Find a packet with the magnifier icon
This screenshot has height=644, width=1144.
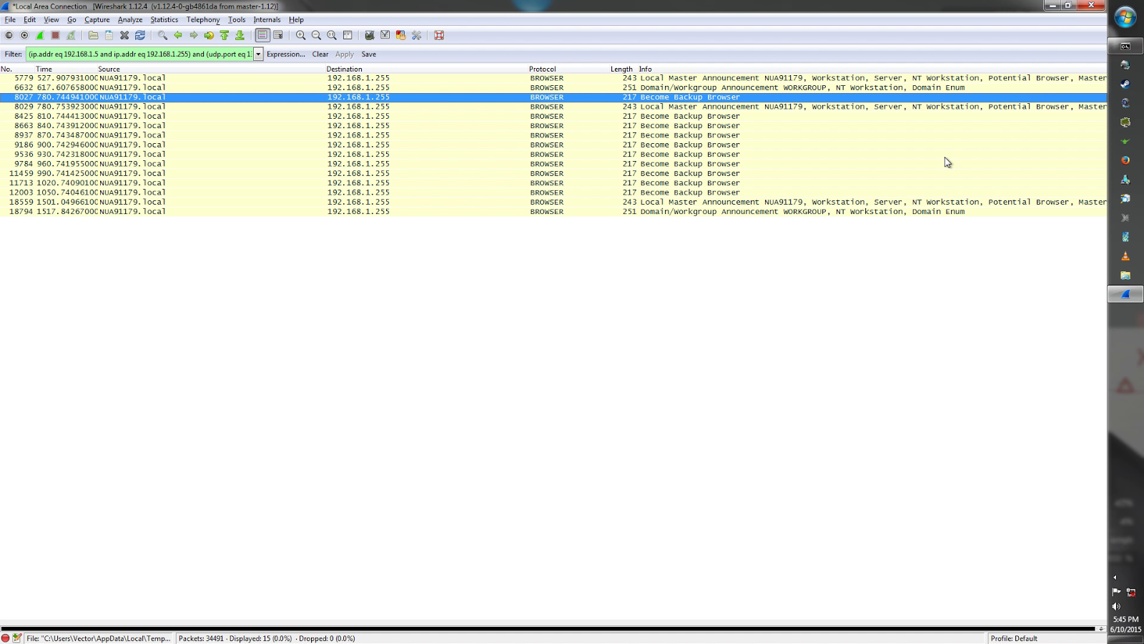click(162, 35)
